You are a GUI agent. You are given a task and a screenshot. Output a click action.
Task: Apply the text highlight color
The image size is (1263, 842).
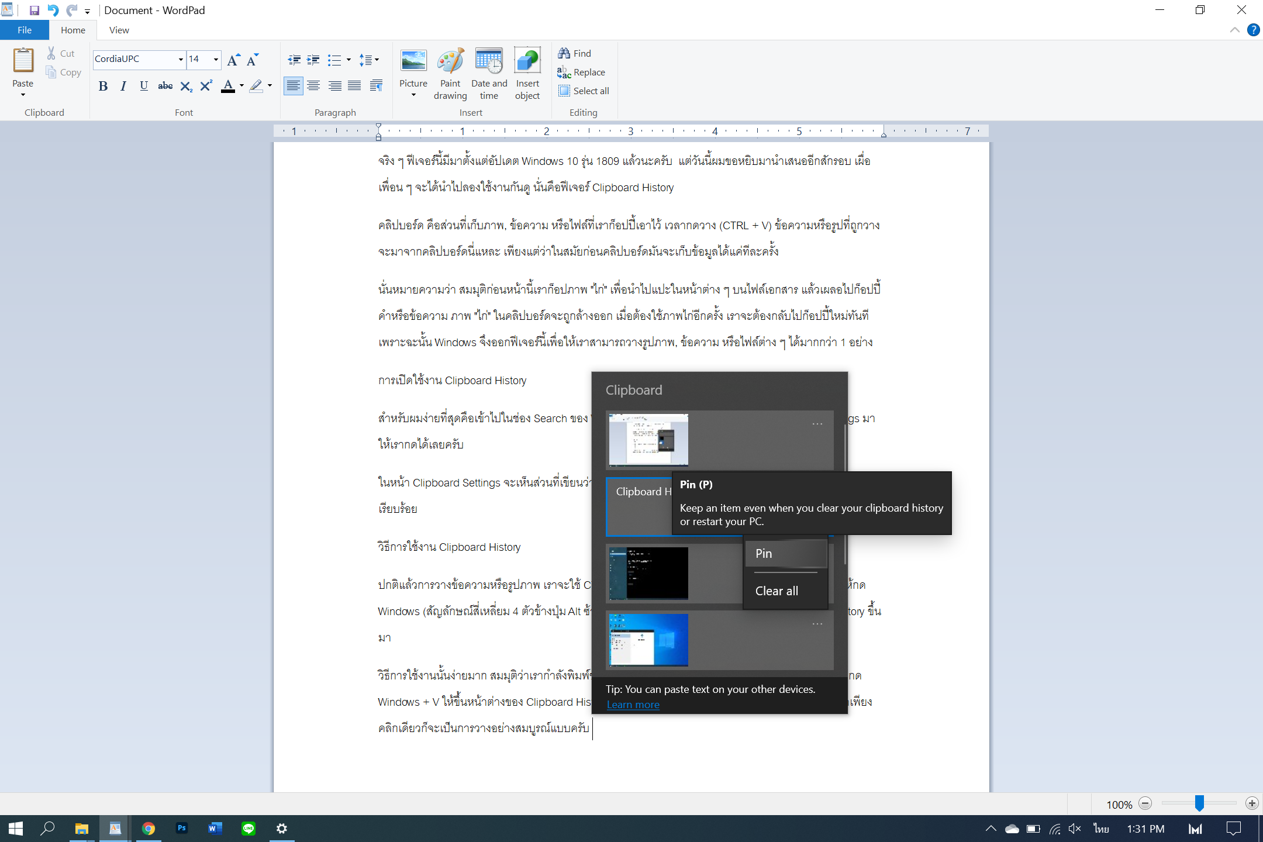point(256,86)
